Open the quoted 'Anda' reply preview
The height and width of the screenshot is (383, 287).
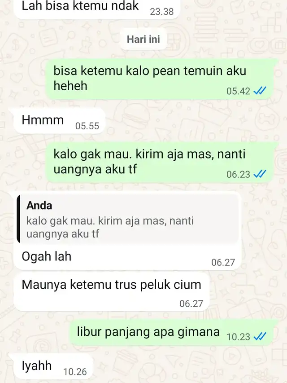[127, 220]
